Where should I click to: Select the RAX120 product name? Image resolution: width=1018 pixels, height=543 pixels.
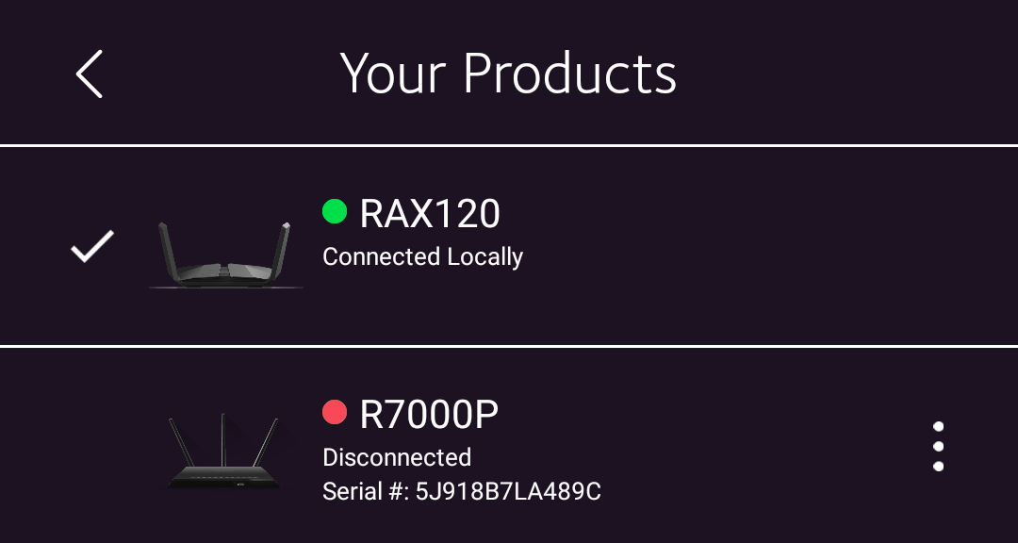(x=430, y=214)
